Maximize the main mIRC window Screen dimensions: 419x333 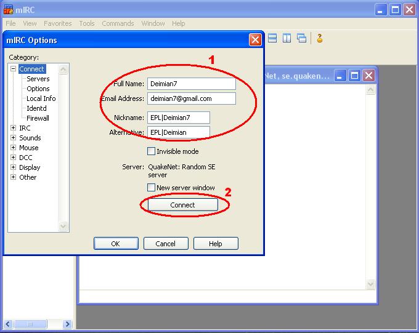(x=395, y=10)
